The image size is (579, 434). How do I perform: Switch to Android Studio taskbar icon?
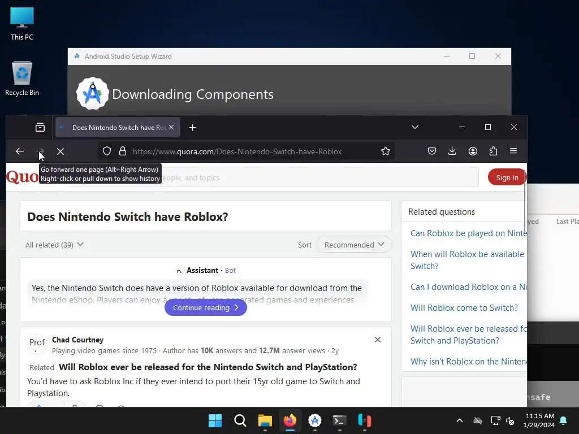(x=314, y=420)
